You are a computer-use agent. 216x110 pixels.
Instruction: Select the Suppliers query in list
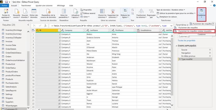pos(9,102)
